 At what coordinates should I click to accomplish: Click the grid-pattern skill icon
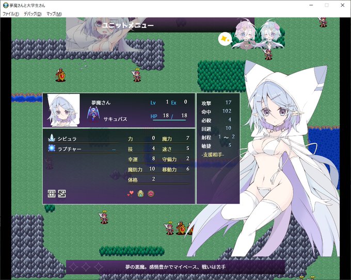point(52,194)
